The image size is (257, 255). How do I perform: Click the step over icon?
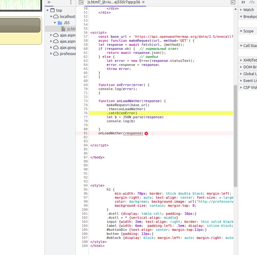point(252,2)
